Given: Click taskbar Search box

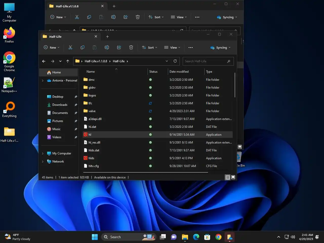Looking at the screenshot, I should click(129, 237).
